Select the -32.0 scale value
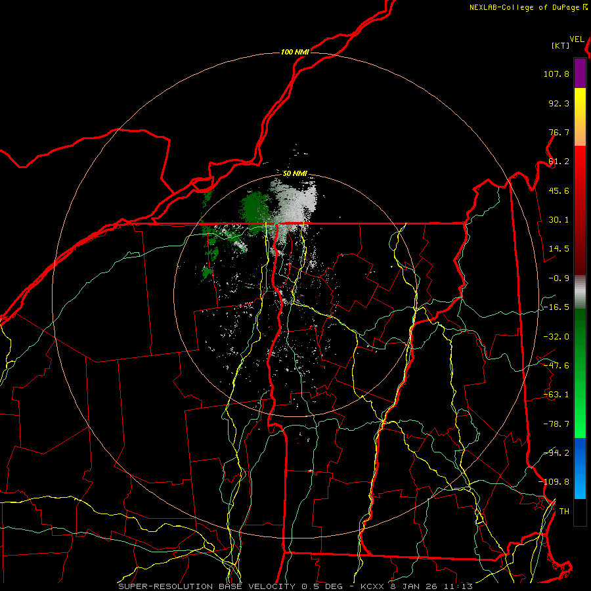Image resolution: width=591 pixels, height=591 pixels. tap(556, 337)
